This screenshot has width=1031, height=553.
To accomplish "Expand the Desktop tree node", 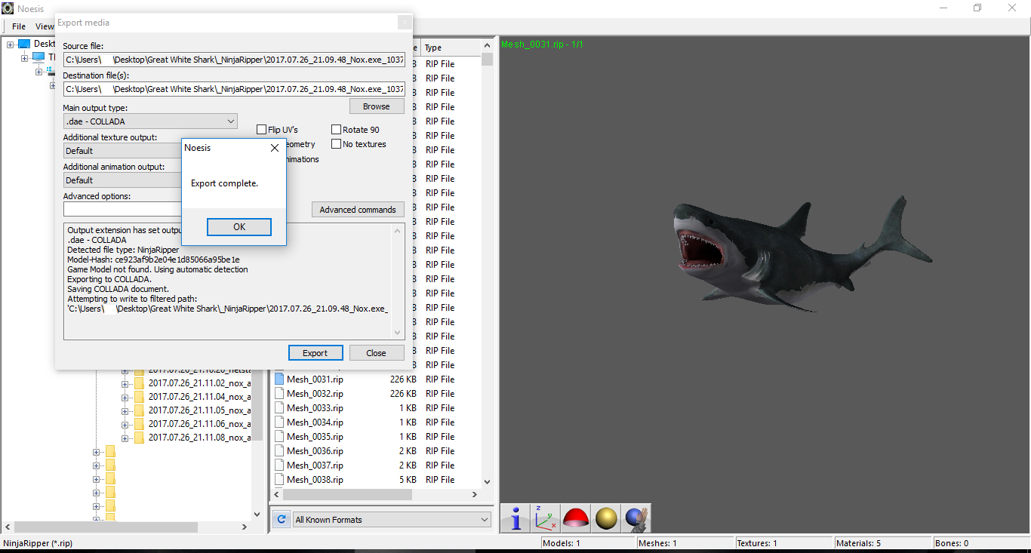I will (x=10, y=44).
